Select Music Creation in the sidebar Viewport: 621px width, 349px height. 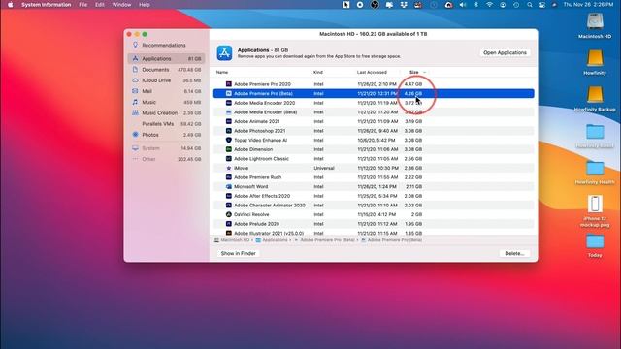pyautogui.click(x=166, y=113)
